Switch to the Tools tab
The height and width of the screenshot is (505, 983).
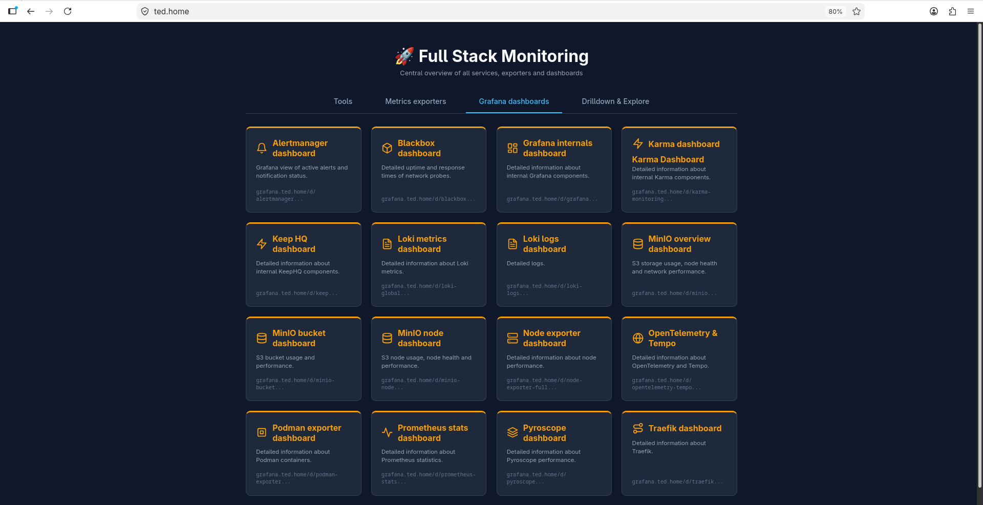[343, 101]
